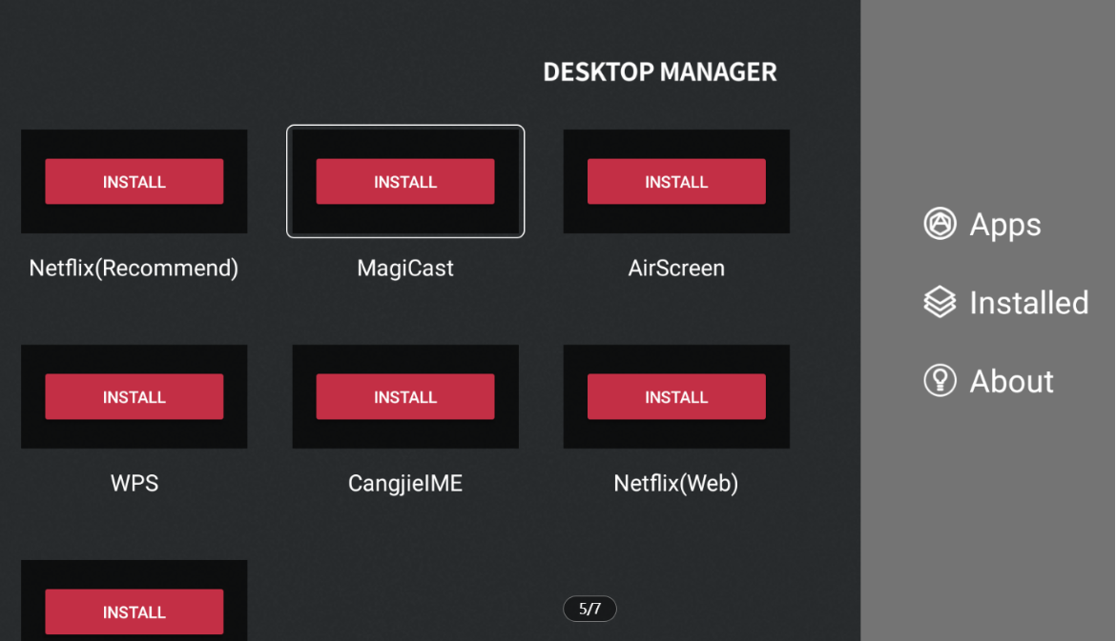1116x641 pixels.
Task: Click the Apps icon in sidebar
Action: click(x=940, y=224)
